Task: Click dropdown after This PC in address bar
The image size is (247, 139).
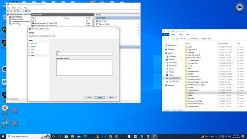Action: [x=187, y=39]
